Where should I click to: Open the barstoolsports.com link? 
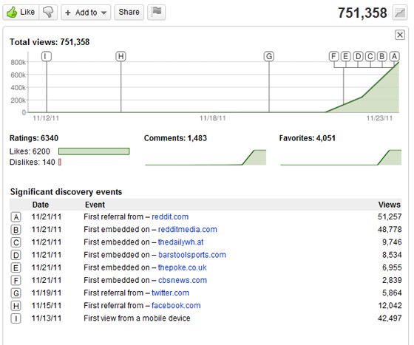192,255
